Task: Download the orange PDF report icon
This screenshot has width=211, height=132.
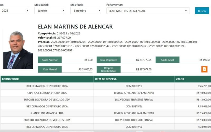Action: pos(204,69)
